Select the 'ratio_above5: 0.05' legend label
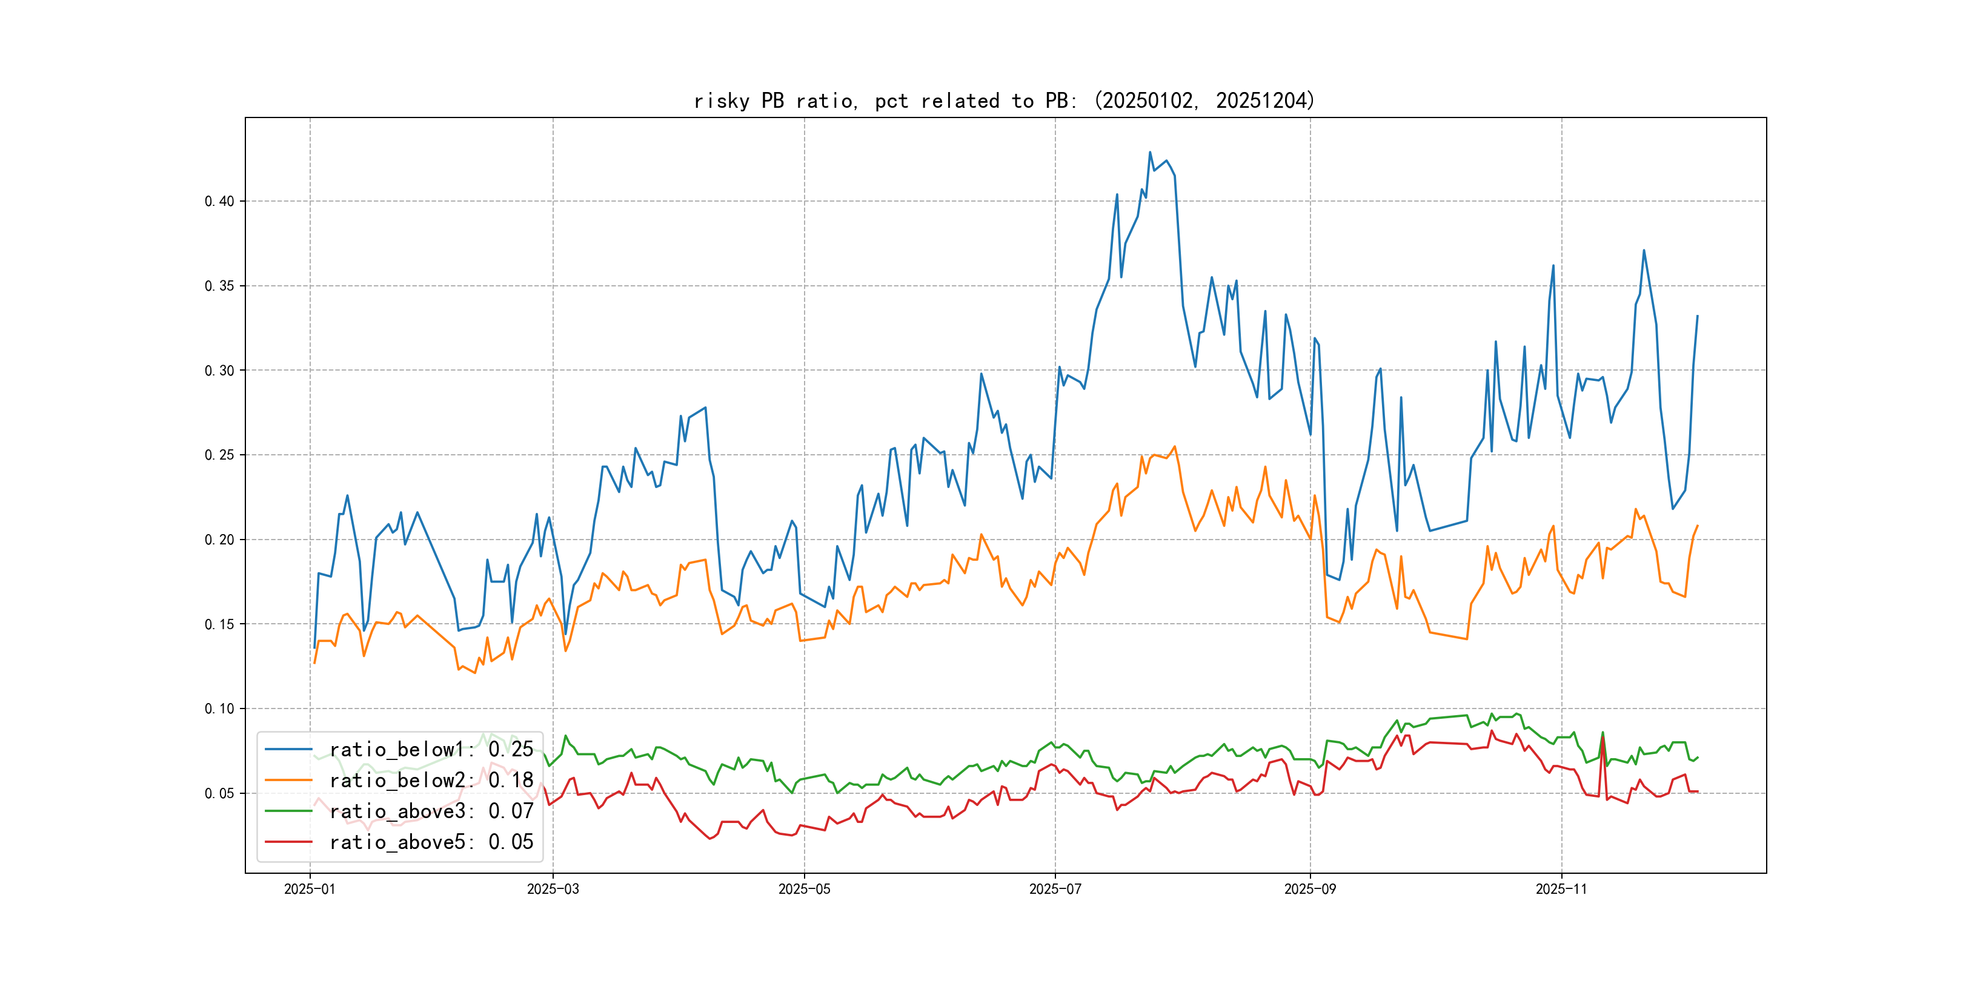The image size is (1963, 981). pyautogui.click(x=431, y=842)
